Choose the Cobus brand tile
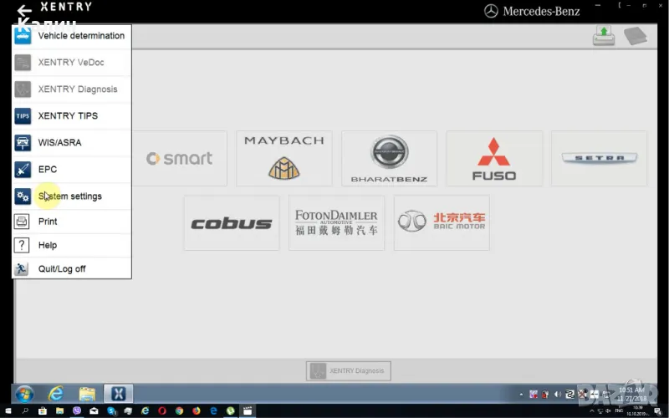This screenshot has width=669, height=418. point(232,223)
